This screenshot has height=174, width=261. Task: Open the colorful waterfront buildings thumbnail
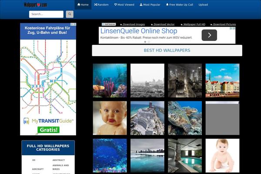[x=222, y=80]
